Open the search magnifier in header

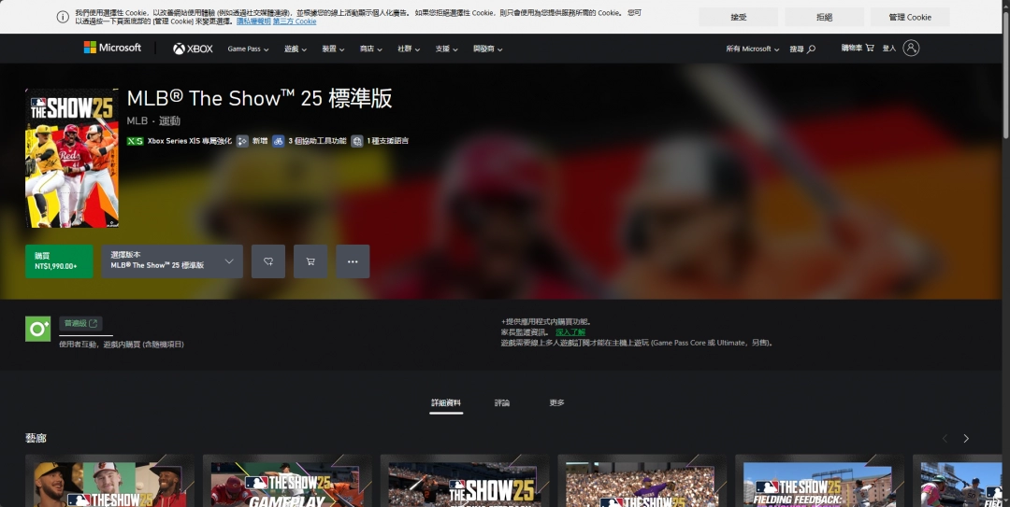pyautogui.click(x=811, y=49)
